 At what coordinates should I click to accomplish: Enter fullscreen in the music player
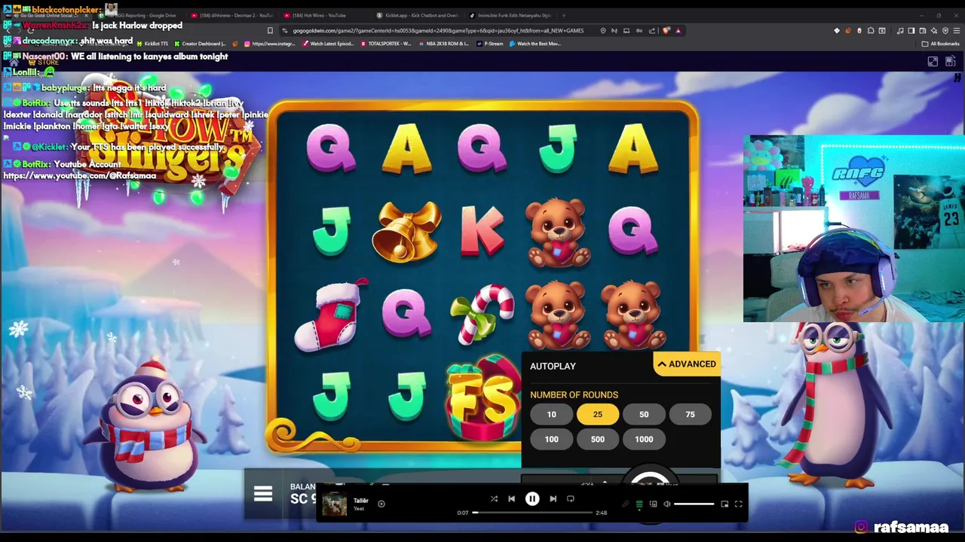pyautogui.click(x=738, y=504)
